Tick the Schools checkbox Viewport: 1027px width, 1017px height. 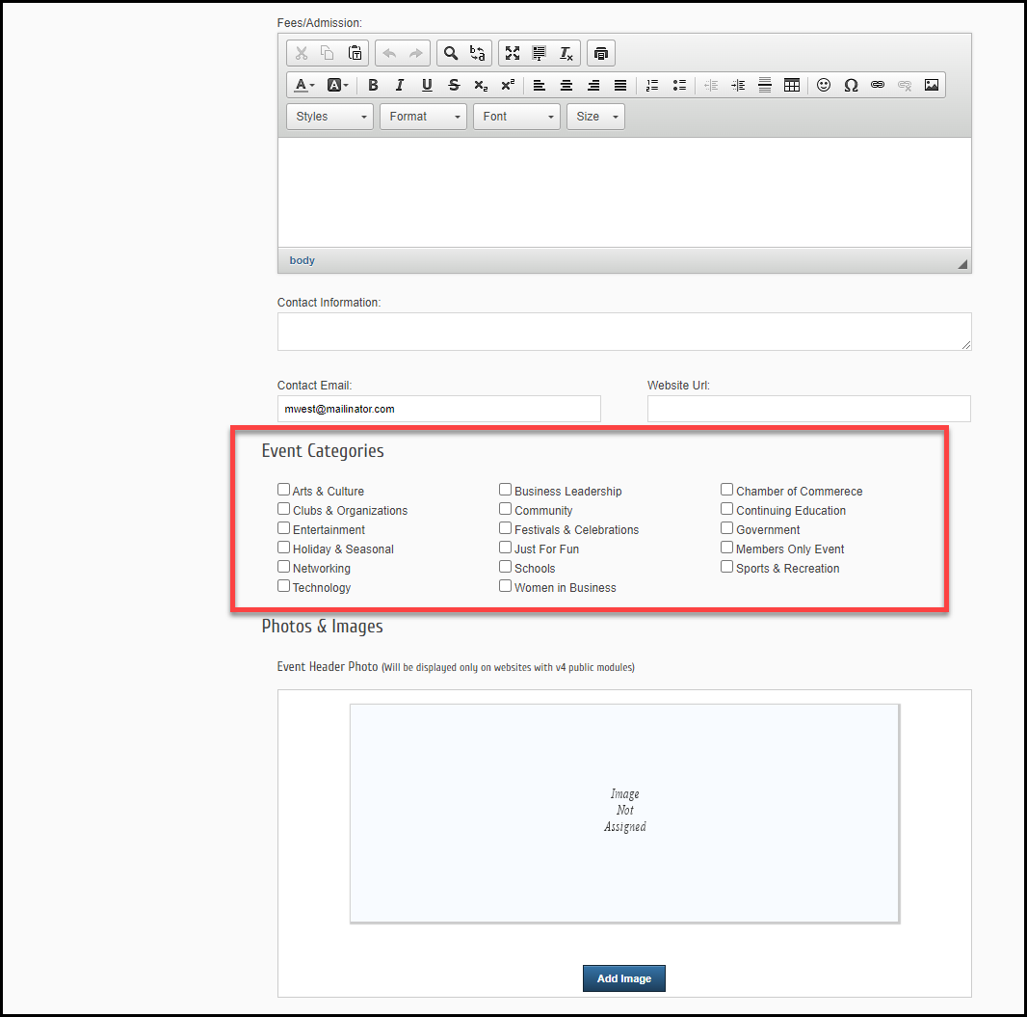505,567
